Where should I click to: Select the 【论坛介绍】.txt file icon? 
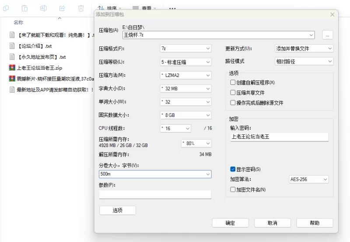coord(12,46)
